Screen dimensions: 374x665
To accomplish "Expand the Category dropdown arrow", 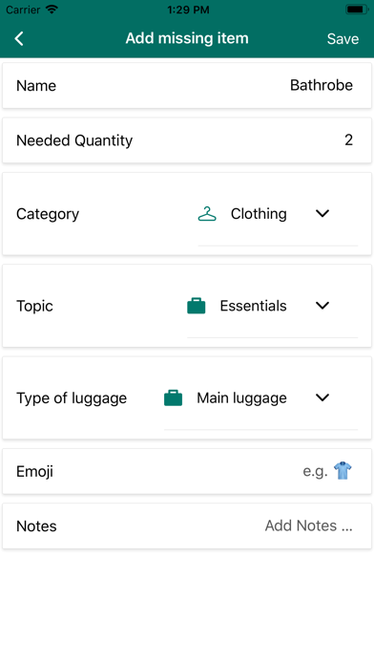I will click(x=322, y=213).
